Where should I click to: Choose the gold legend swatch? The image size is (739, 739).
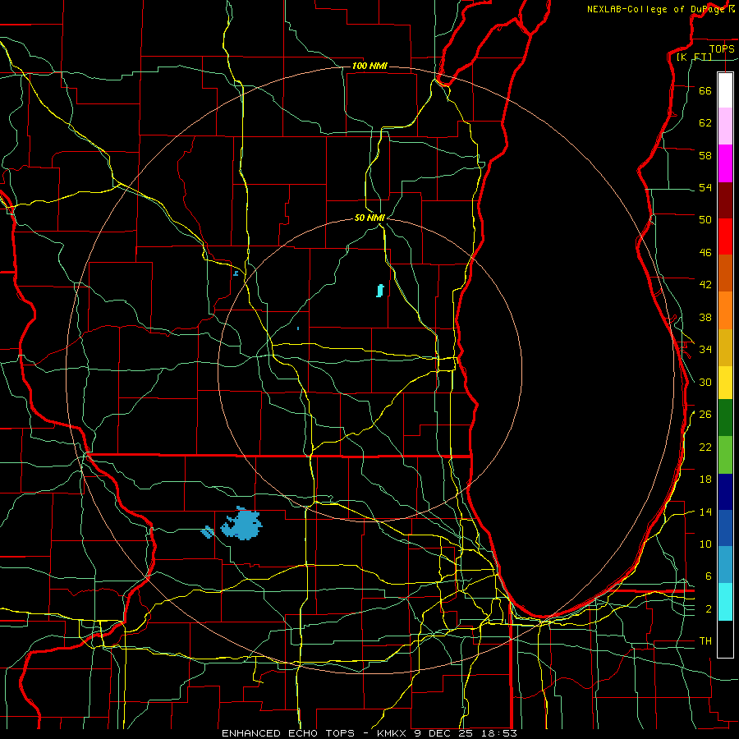[x=725, y=347]
